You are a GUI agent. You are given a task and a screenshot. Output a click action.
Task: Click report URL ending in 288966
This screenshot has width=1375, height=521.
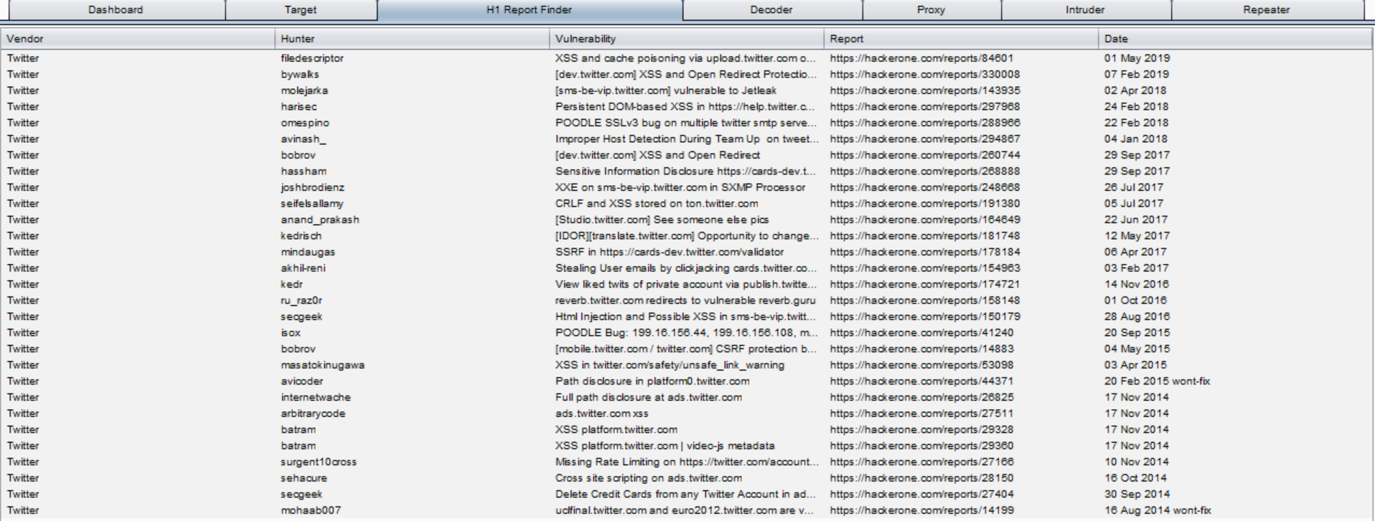pos(925,123)
